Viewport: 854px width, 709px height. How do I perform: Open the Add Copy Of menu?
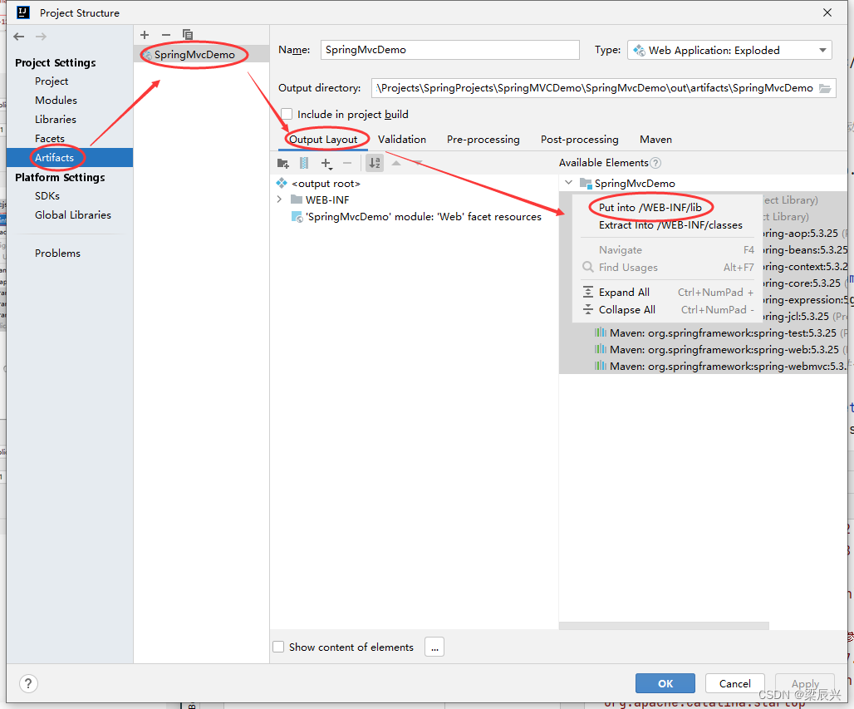(x=326, y=163)
